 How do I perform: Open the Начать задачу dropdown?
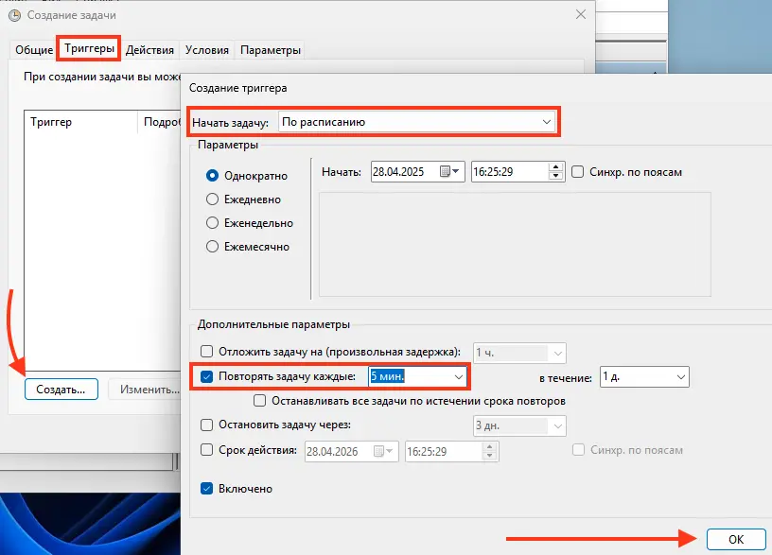coord(416,122)
